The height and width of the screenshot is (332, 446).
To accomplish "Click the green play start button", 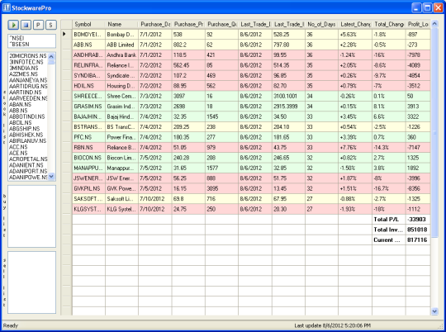I will click(13, 25).
